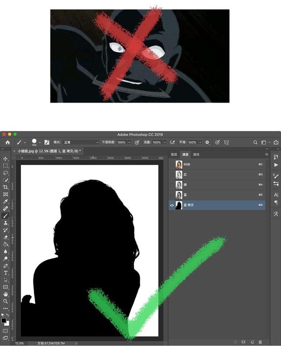
Task: Show the RGB composite channel
Action: coord(172,164)
